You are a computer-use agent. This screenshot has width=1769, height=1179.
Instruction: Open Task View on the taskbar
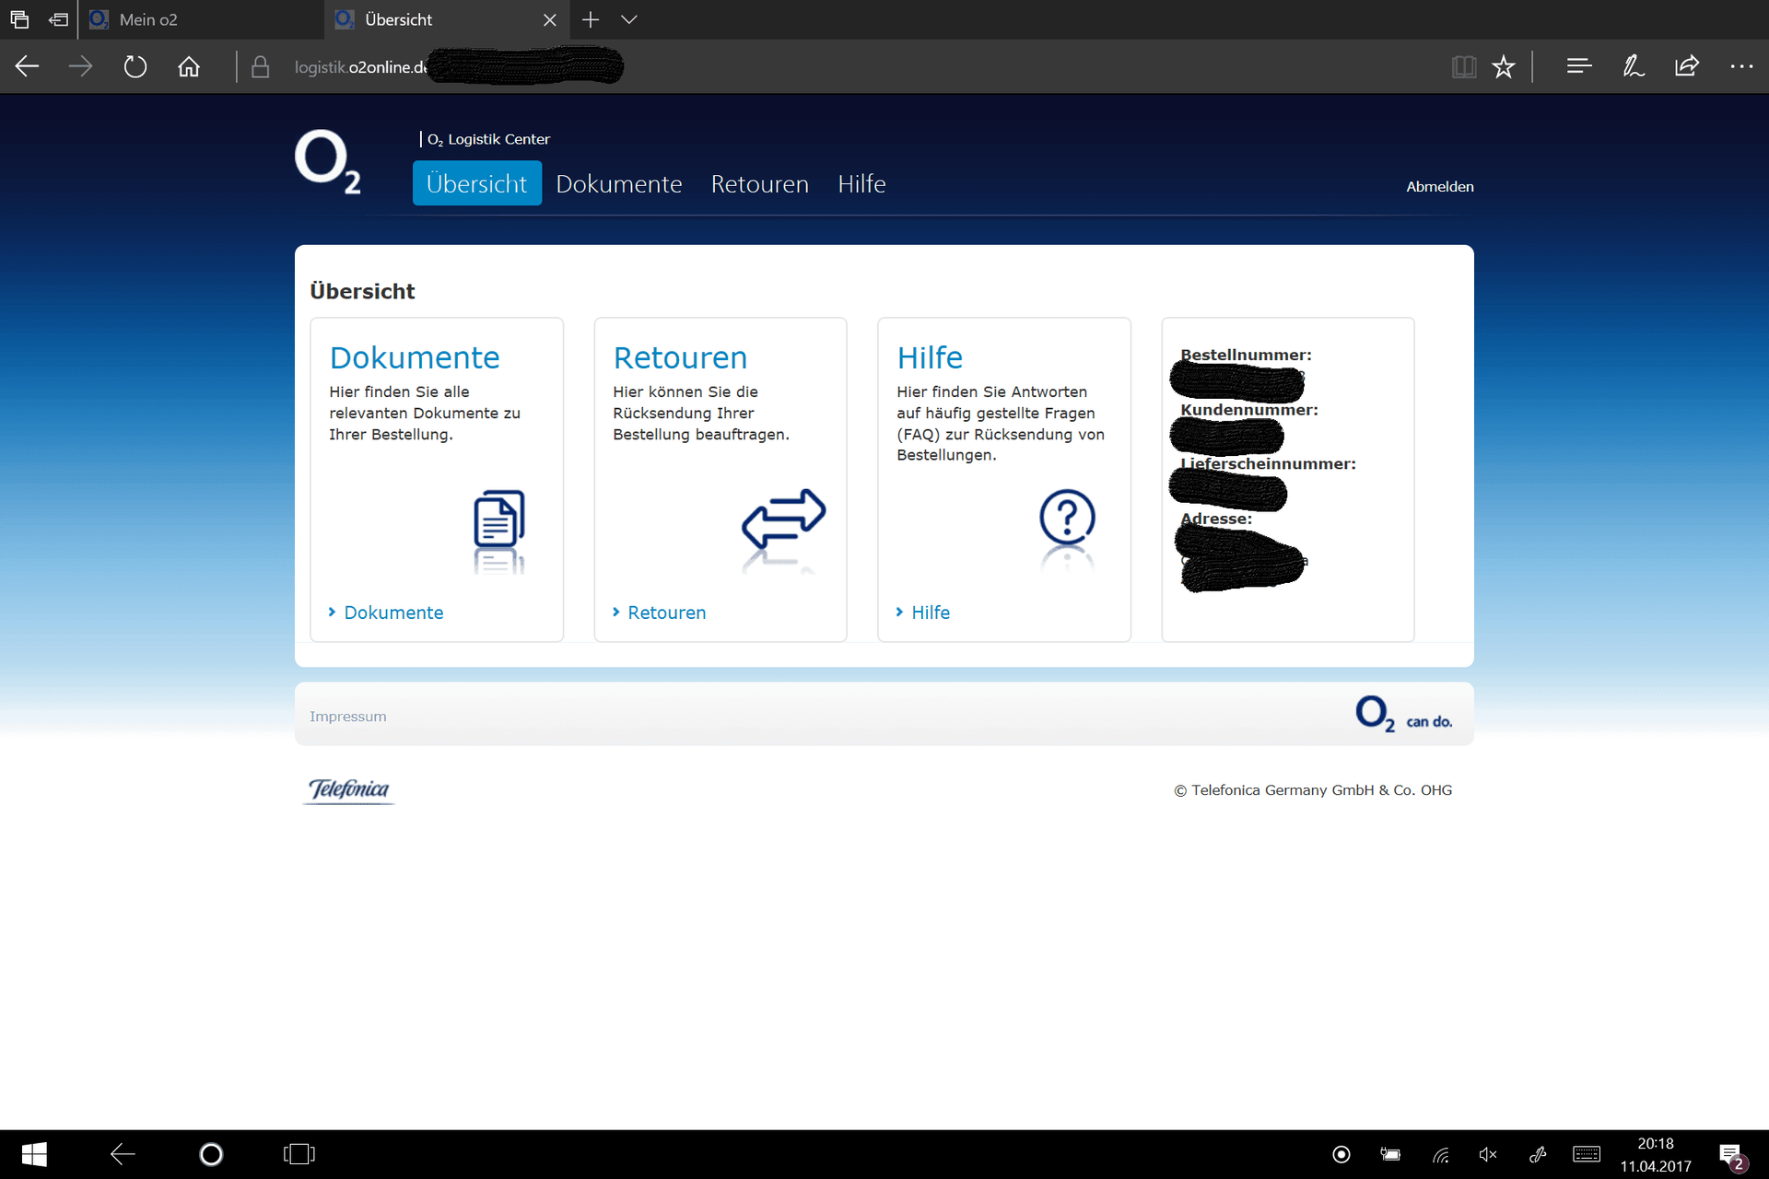click(299, 1154)
